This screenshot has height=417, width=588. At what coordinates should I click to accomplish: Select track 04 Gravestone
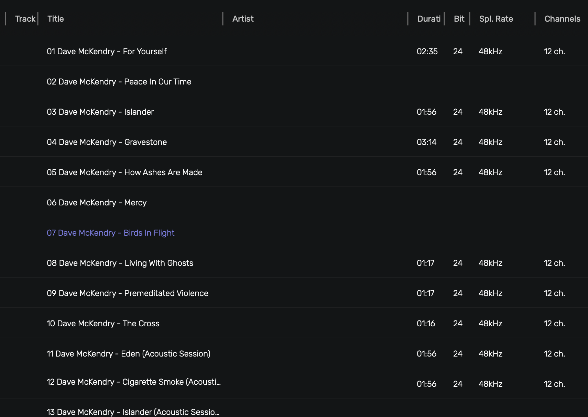[x=294, y=142]
